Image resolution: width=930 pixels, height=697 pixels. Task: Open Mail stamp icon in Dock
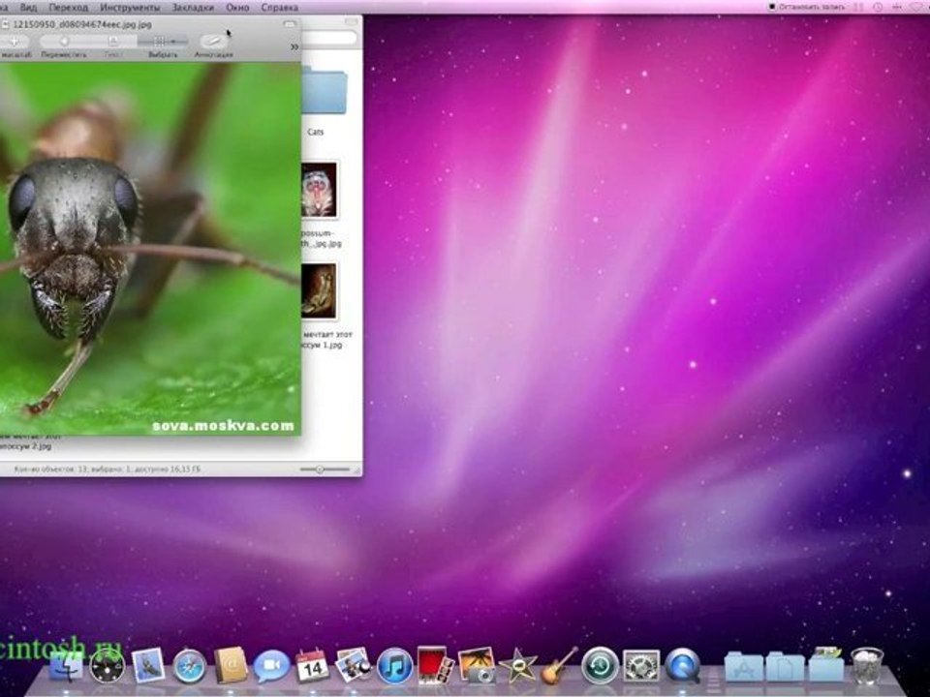point(147,665)
